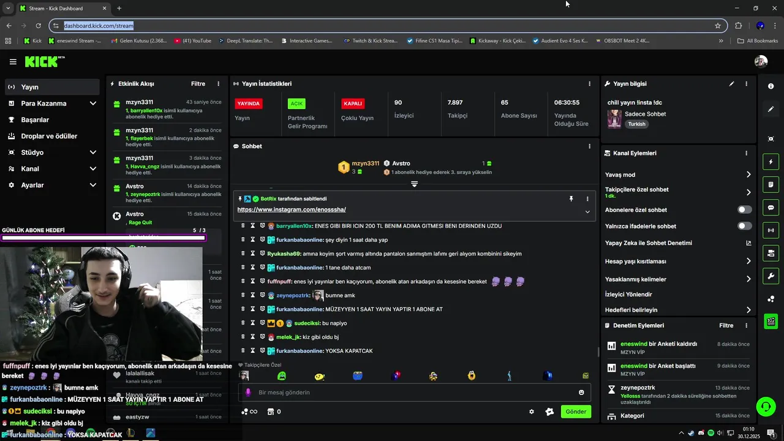784x441 pixels.
Task: Click the green clapperboard icon in right sidebar
Action: pyautogui.click(x=771, y=321)
